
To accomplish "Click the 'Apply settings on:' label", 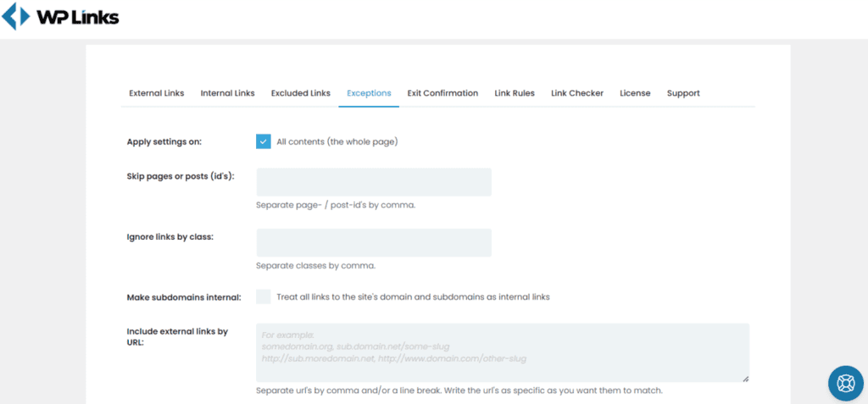I will 164,141.
